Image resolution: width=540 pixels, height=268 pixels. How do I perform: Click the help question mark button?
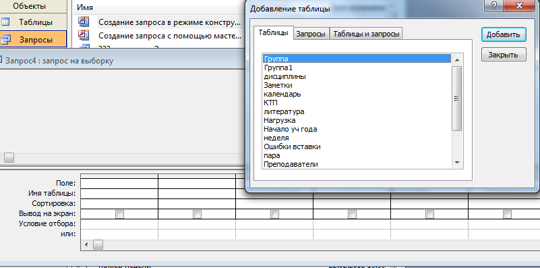(494, 6)
